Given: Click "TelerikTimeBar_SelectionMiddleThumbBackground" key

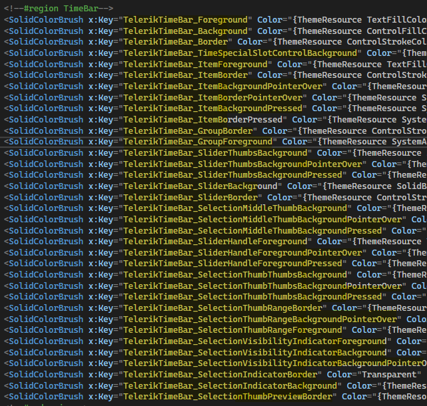Looking at the screenshot, I should 235,208.
